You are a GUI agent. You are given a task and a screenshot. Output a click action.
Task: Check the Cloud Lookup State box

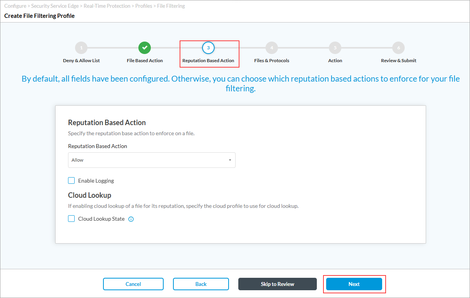pyautogui.click(x=72, y=219)
